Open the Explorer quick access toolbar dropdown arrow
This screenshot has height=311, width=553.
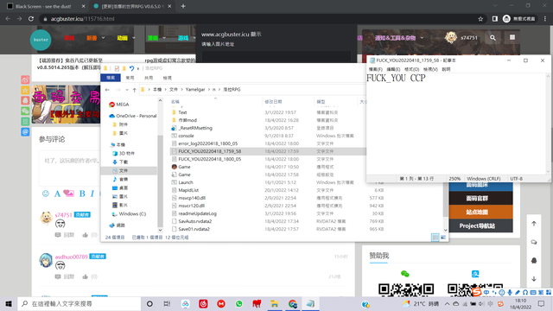(138, 69)
